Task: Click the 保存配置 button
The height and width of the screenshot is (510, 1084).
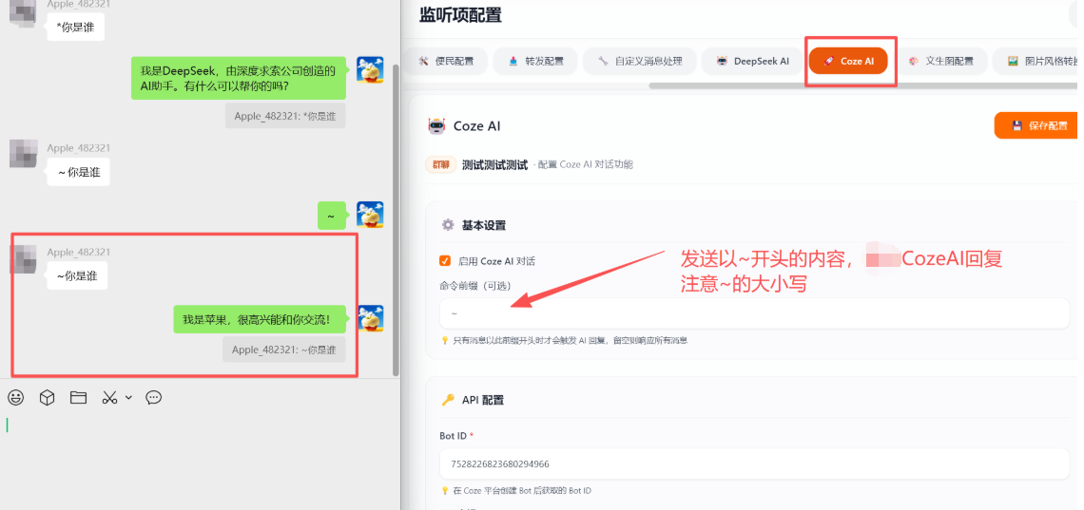Action: pos(1038,125)
